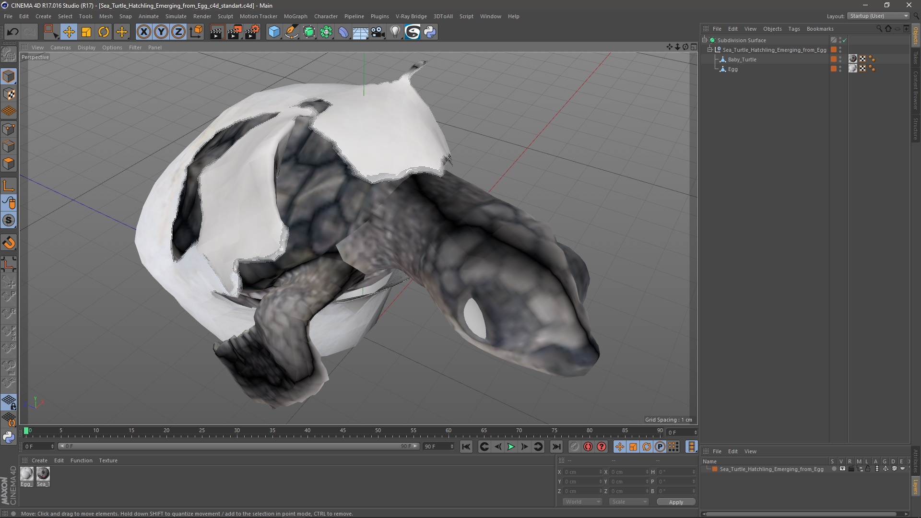This screenshot has height=518, width=921.
Task: Click the coordinate system icon
Action: pos(196,32)
